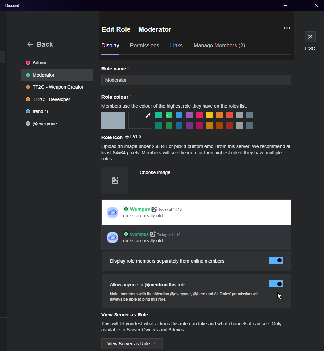Select the bright red colour swatch
The image size is (324, 351).
click(230, 115)
